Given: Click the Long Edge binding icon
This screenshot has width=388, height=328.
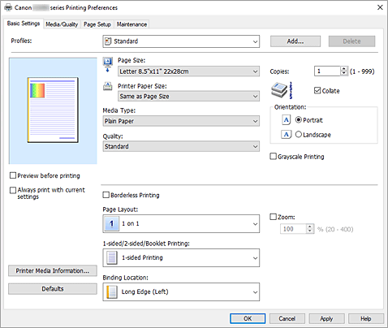Looking at the screenshot, I should (x=111, y=291).
